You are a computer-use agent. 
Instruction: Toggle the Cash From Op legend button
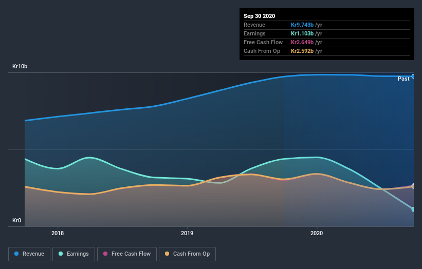pos(187,254)
